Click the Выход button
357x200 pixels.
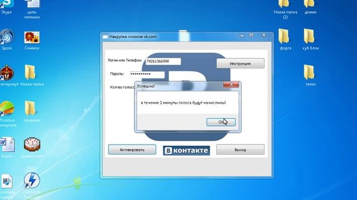tap(240, 149)
